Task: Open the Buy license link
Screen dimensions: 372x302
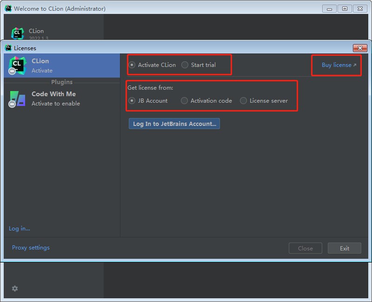Action: point(339,65)
